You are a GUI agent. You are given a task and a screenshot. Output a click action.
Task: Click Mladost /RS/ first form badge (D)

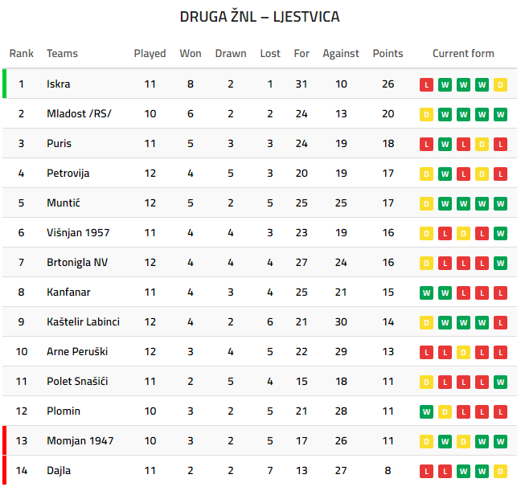click(x=426, y=114)
